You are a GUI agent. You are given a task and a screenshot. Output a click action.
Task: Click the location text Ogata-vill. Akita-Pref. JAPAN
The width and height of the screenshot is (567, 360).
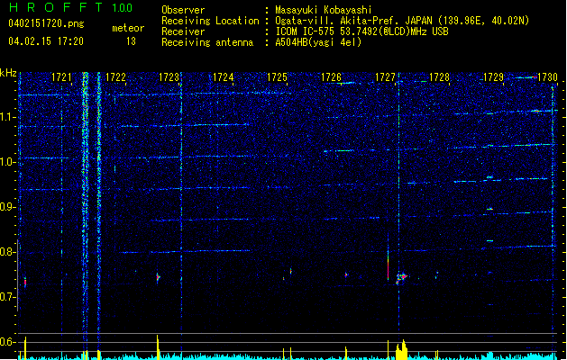point(354,21)
